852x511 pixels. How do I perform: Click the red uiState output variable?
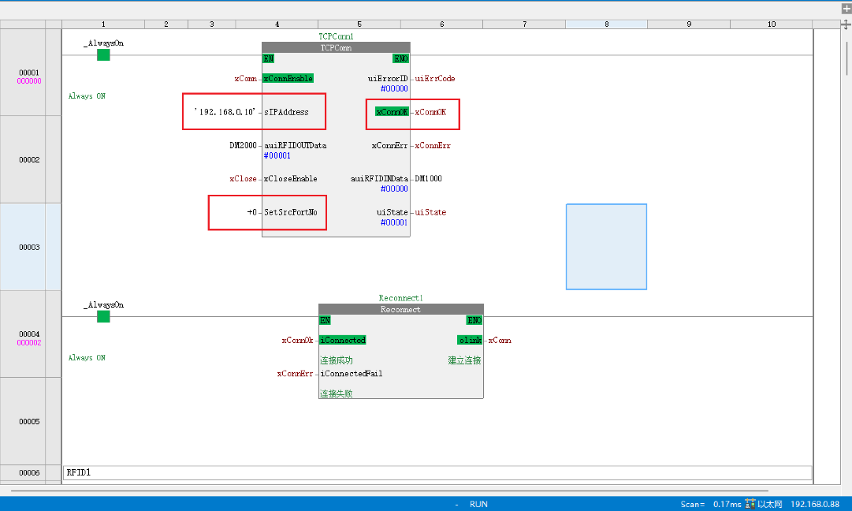(430, 212)
